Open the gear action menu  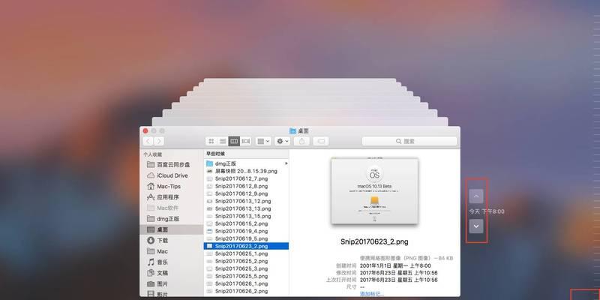tap(283, 141)
